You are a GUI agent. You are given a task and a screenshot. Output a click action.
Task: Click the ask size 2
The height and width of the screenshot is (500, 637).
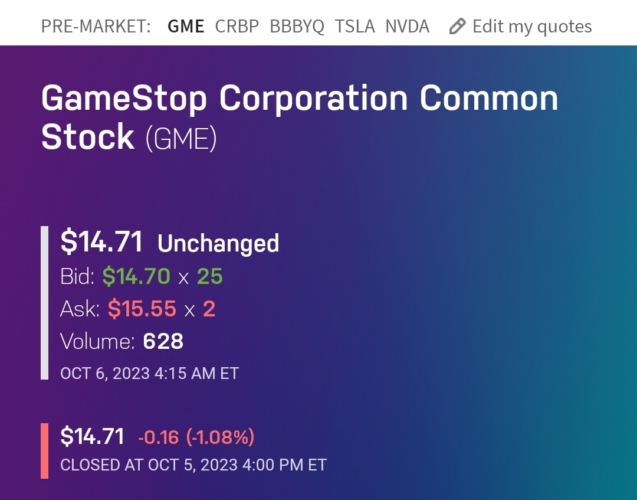pos(209,309)
